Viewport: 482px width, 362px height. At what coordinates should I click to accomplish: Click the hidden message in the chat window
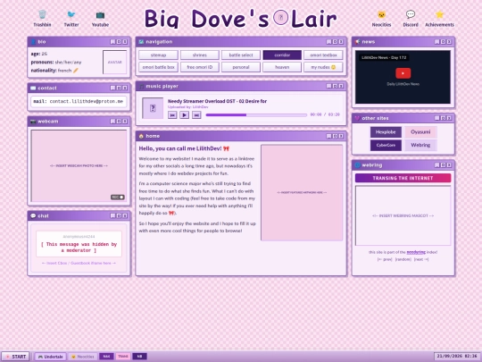click(x=79, y=248)
